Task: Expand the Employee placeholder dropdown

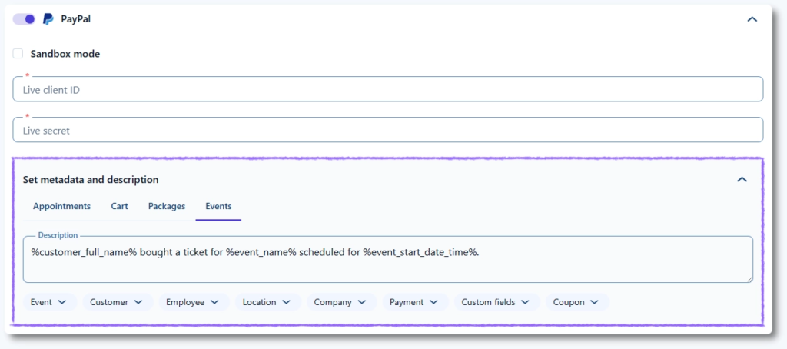Action: (x=193, y=302)
